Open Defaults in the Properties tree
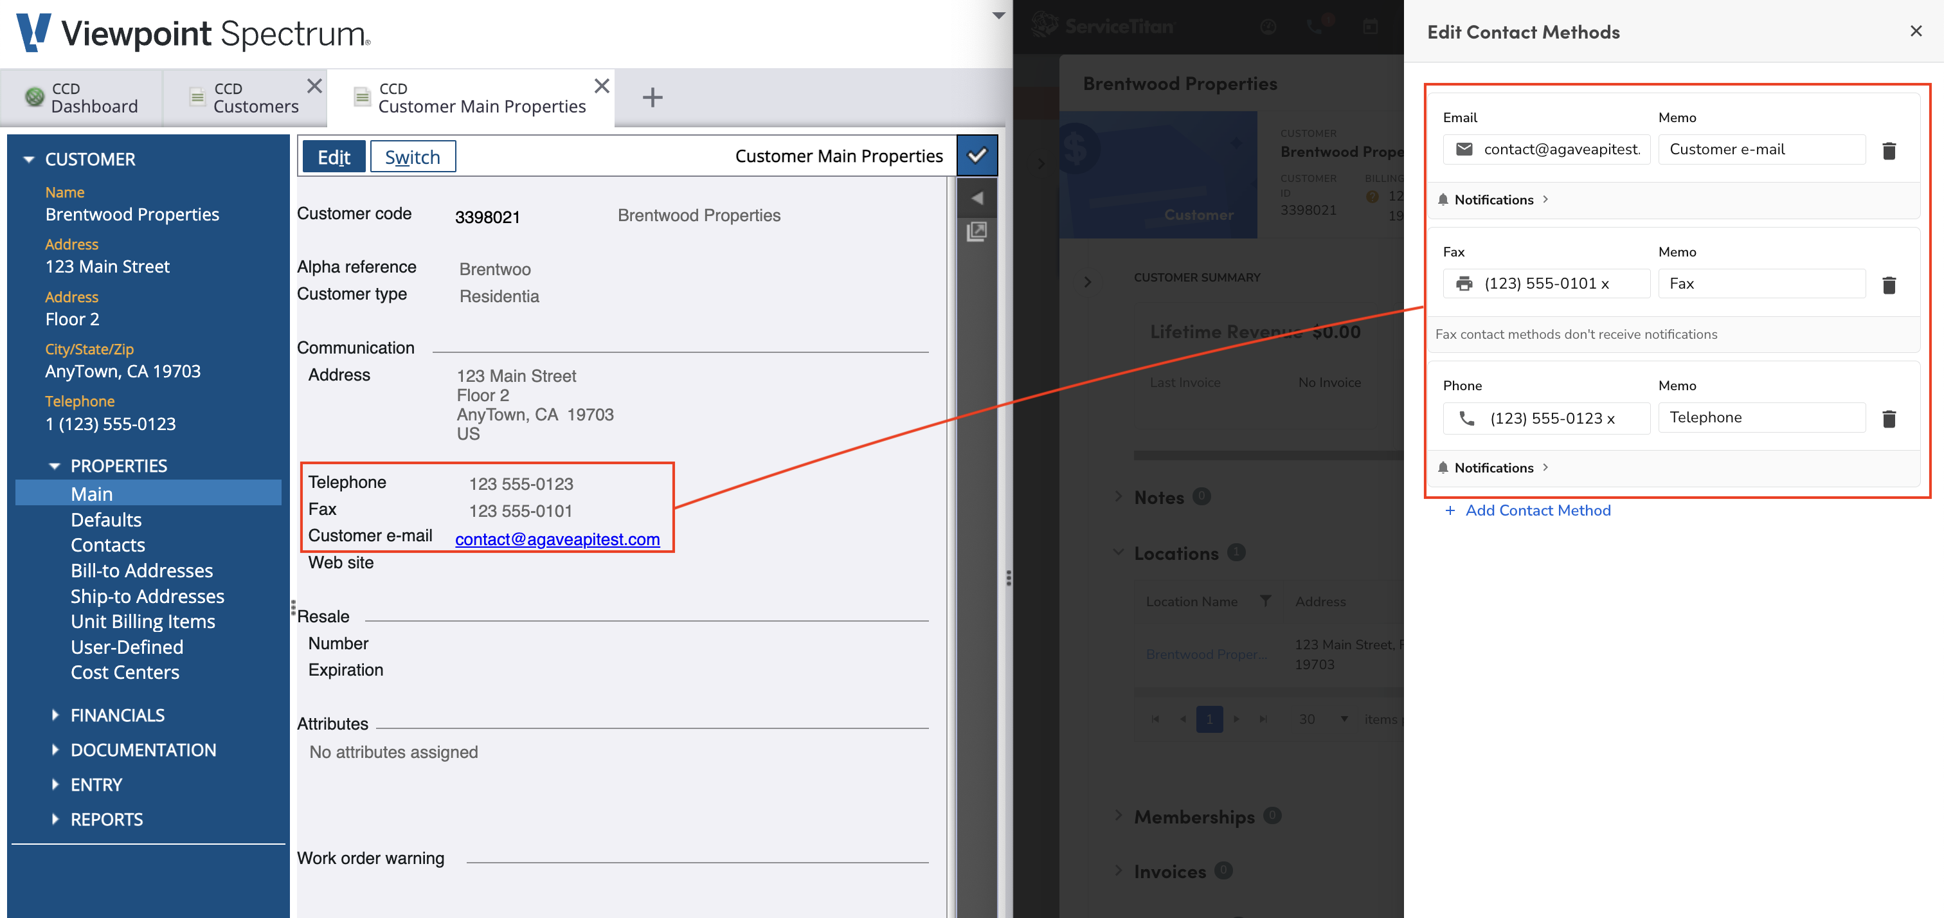This screenshot has width=1944, height=918. point(105,519)
